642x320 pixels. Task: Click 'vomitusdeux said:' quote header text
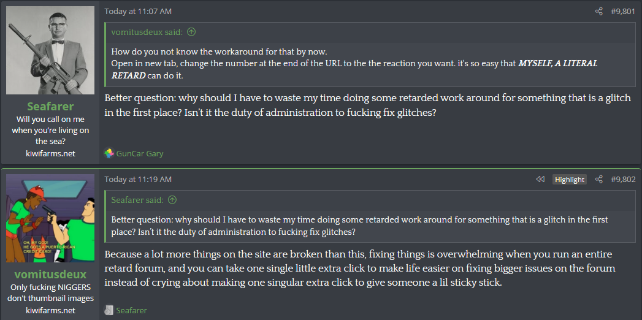pos(147,32)
